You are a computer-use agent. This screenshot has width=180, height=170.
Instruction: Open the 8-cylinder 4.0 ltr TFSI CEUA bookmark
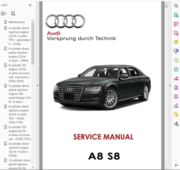19,115
